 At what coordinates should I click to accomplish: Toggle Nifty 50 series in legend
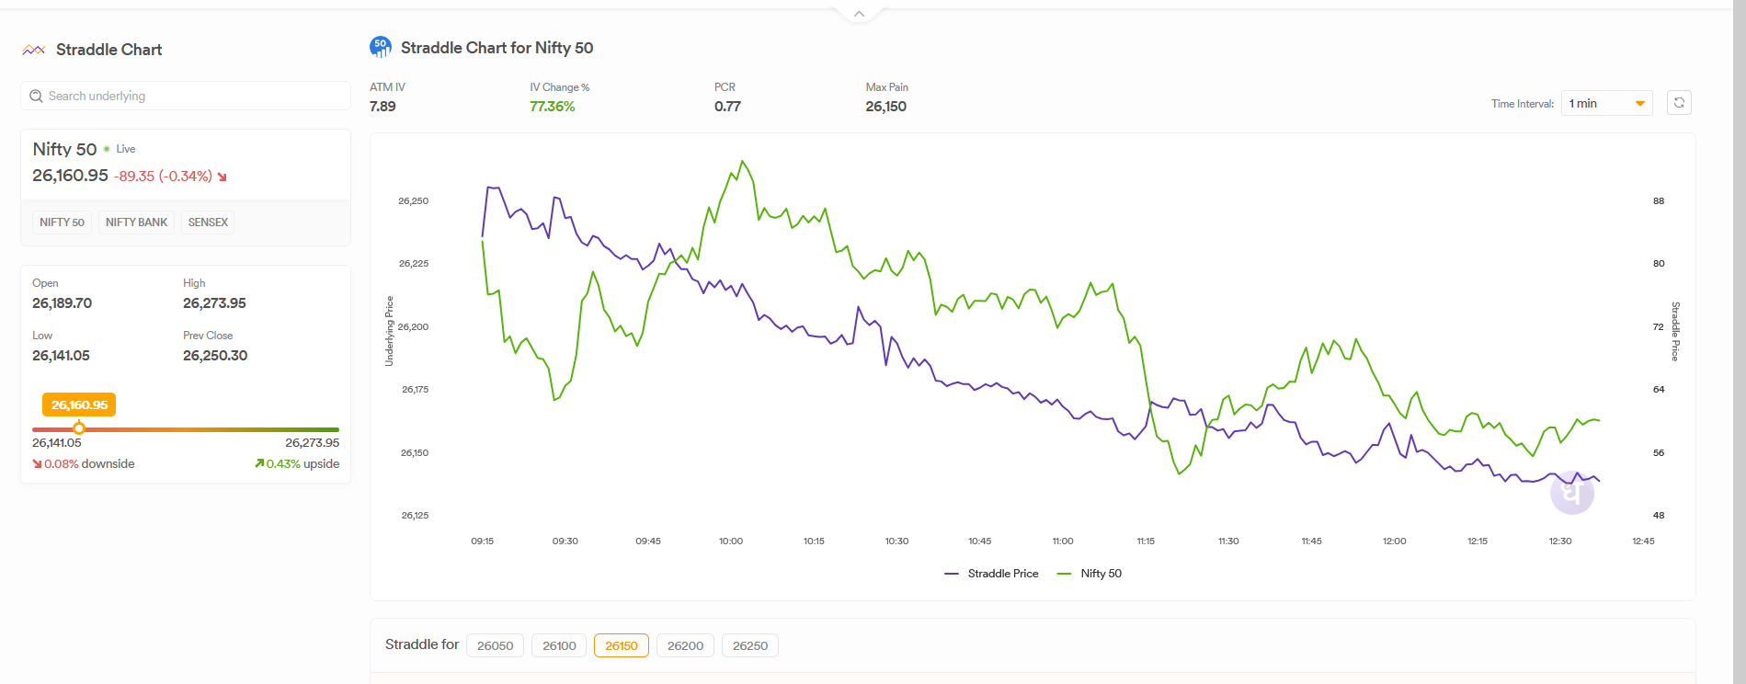[1090, 574]
